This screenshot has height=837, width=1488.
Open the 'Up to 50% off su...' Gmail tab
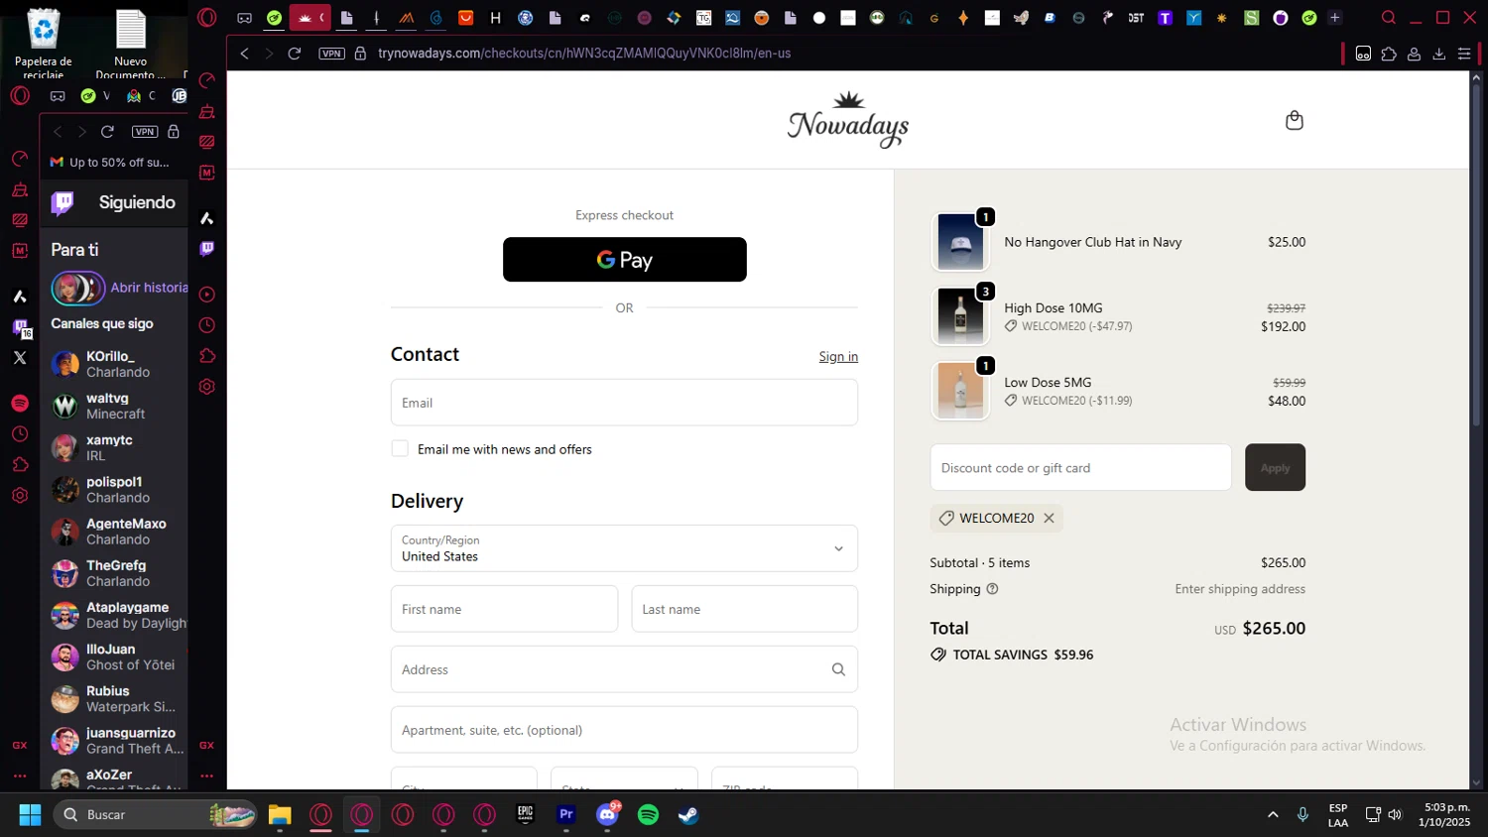pos(110,162)
